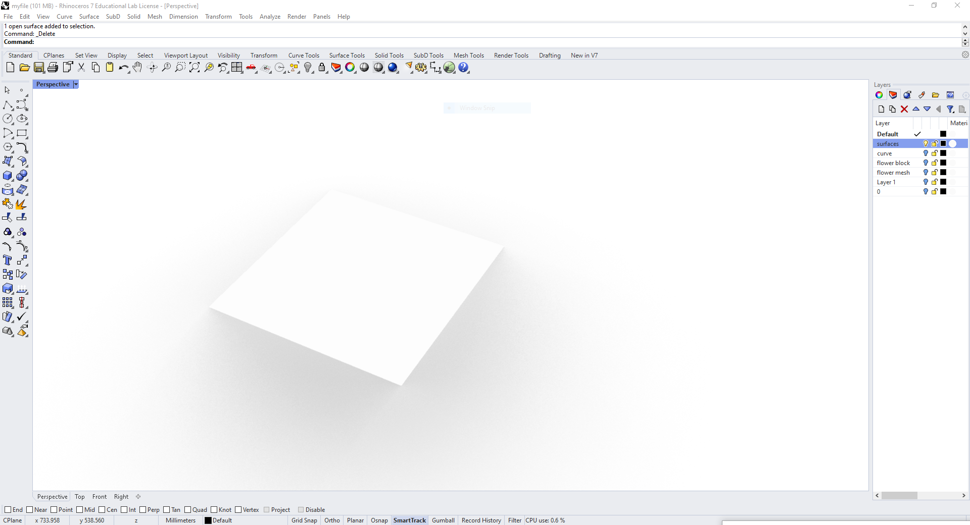Image resolution: width=970 pixels, height=525 pixels.
Task: Toggle visibility of the curve layer
Action: click(x=926, y=153)
